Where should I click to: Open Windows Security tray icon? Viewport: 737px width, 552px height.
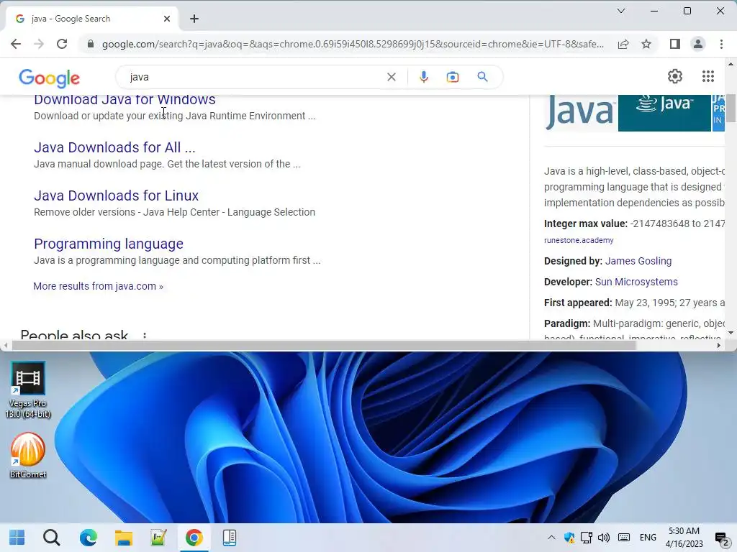tap(569, 538)
